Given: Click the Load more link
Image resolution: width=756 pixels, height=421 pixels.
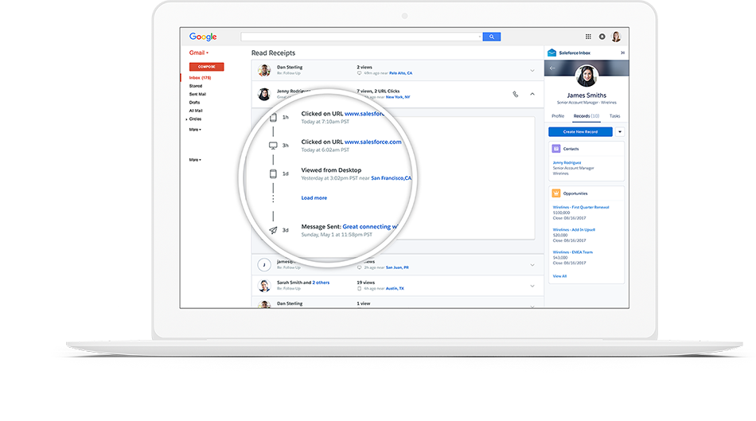Looking at the screenshot, I should click(314, 197).
